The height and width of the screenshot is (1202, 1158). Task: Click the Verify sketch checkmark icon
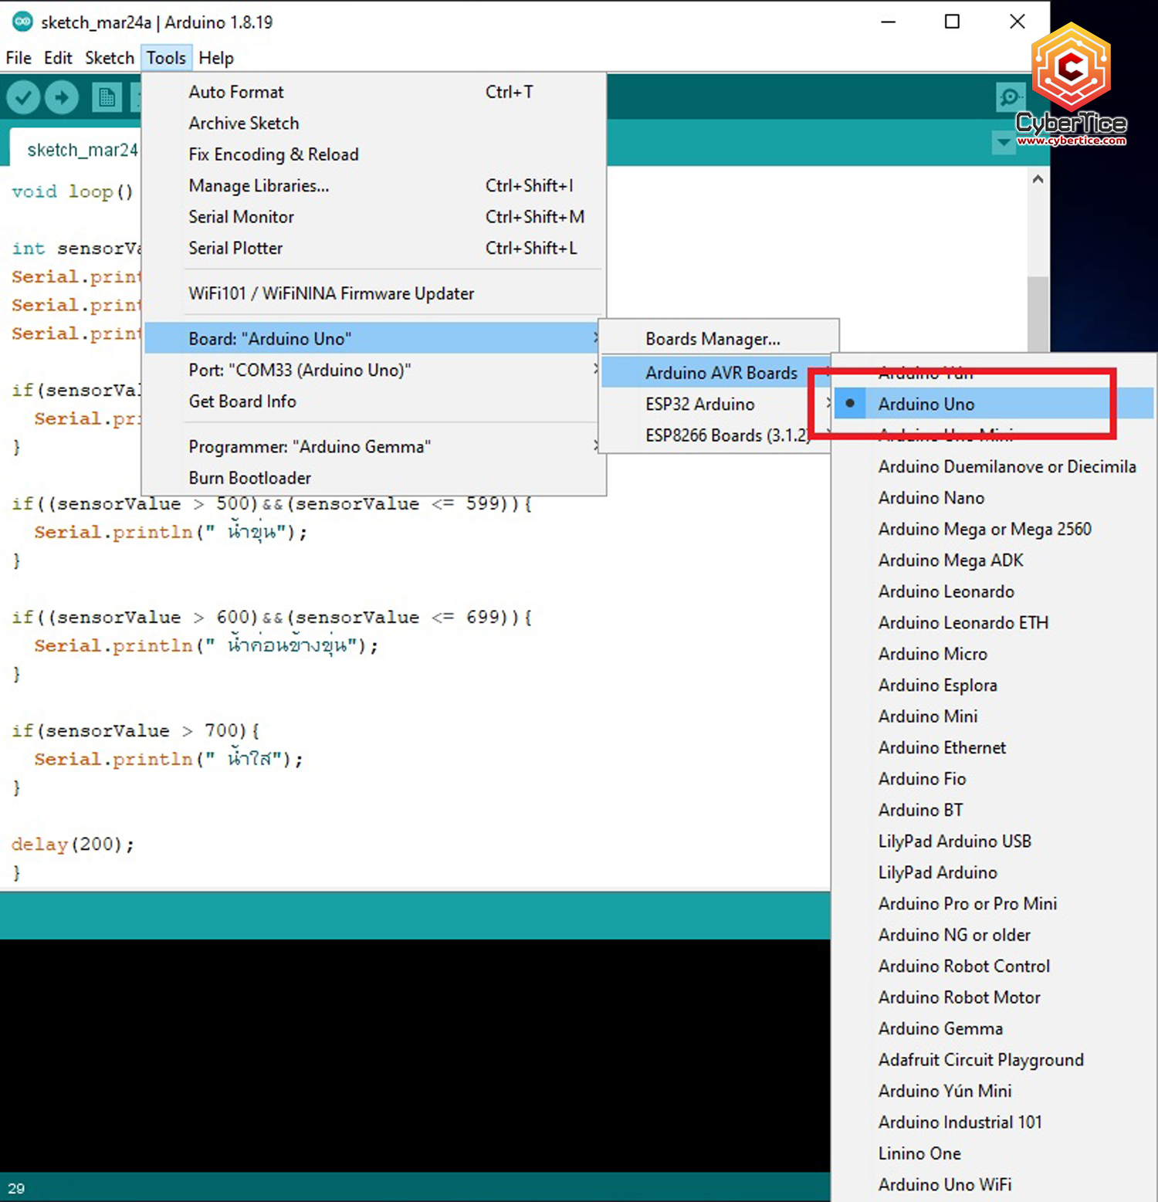[x=22, y=97]
